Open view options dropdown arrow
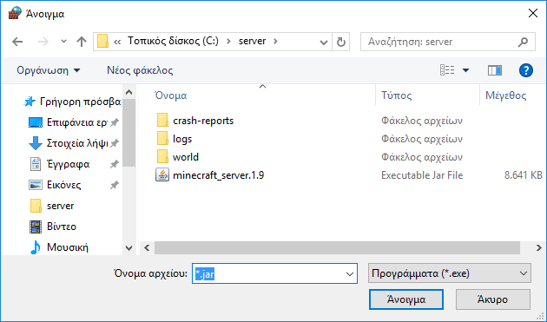The height and width of the screenshot is (322, 547). 465,70
